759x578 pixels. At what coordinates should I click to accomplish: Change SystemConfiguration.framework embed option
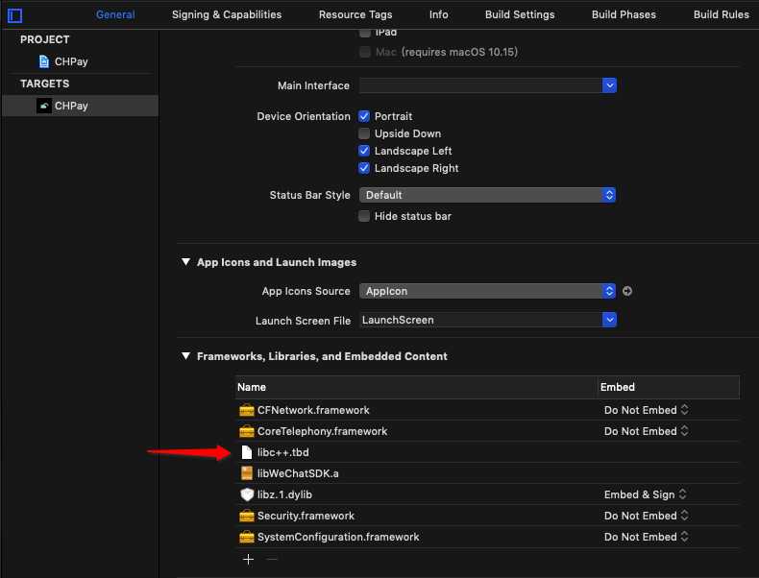point(647,537)
